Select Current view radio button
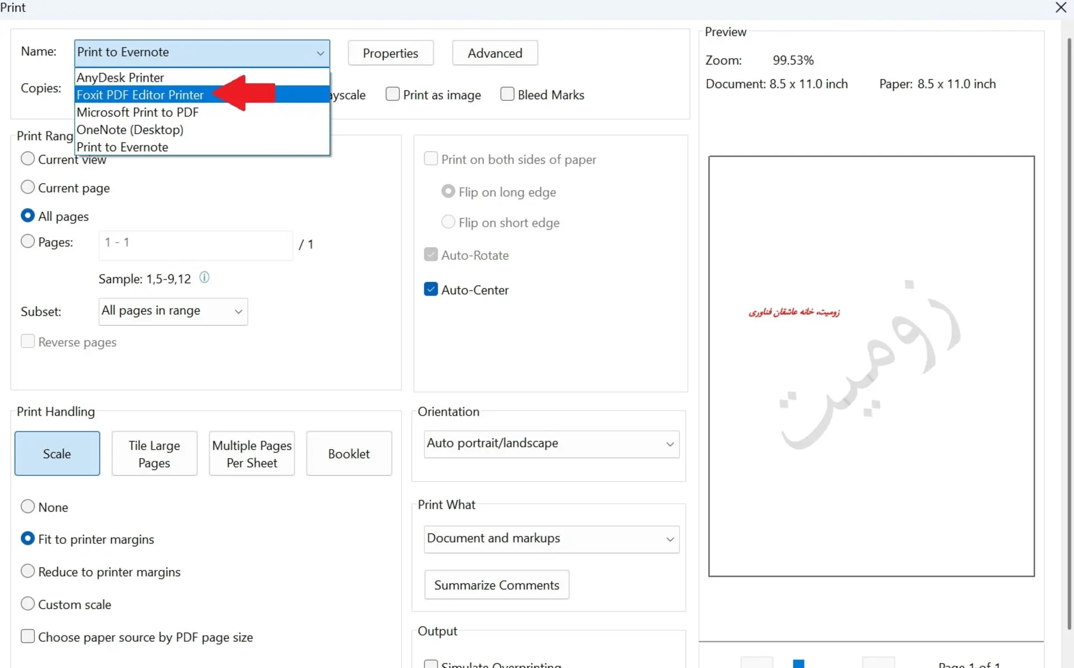The height and width of the screenshot is (668, 1074). (x=27, y=159)
